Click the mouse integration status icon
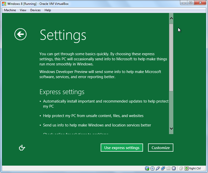Screen dimensions: 208x173 181,168
